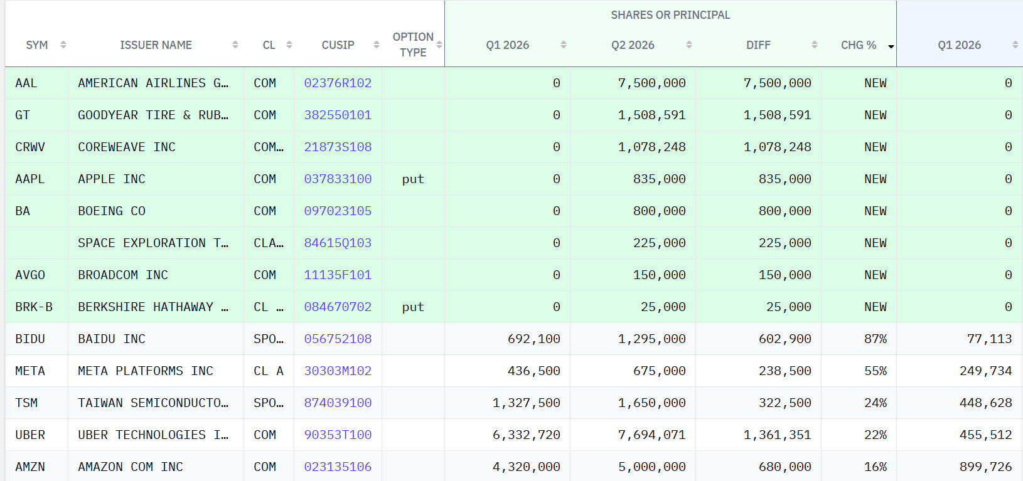Image resolution: width=1023 pixels, height=481 pixels.
Task: Open Amazon's CUSIP link 023135106
Action: click(x=338, y=467)
